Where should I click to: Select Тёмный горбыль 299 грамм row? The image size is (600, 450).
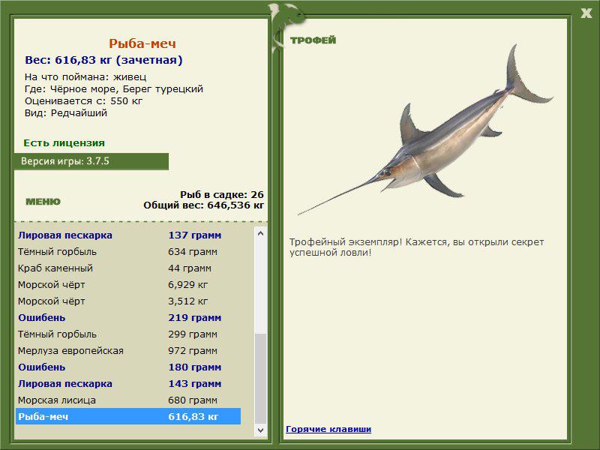(x=128, y=334)
